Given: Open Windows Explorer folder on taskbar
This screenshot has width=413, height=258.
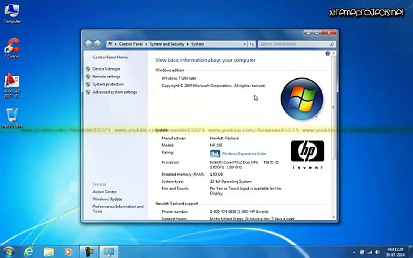Looking at the screenshot, I should point(49,252).
